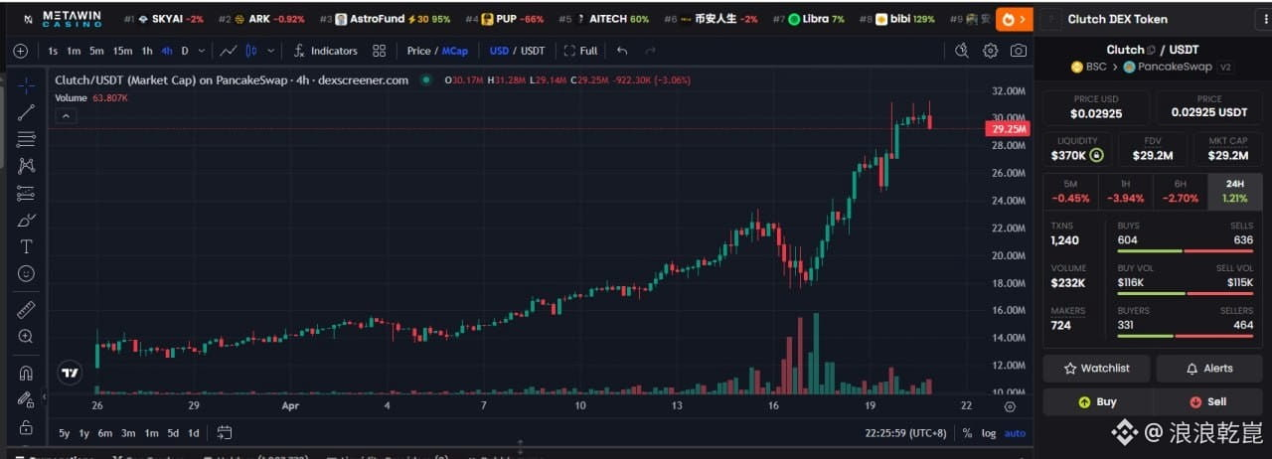Image resolution: width=1272 pixels, height=459 pixels.
Task: Show 24H price change stats
Action: coord(1234,191)
